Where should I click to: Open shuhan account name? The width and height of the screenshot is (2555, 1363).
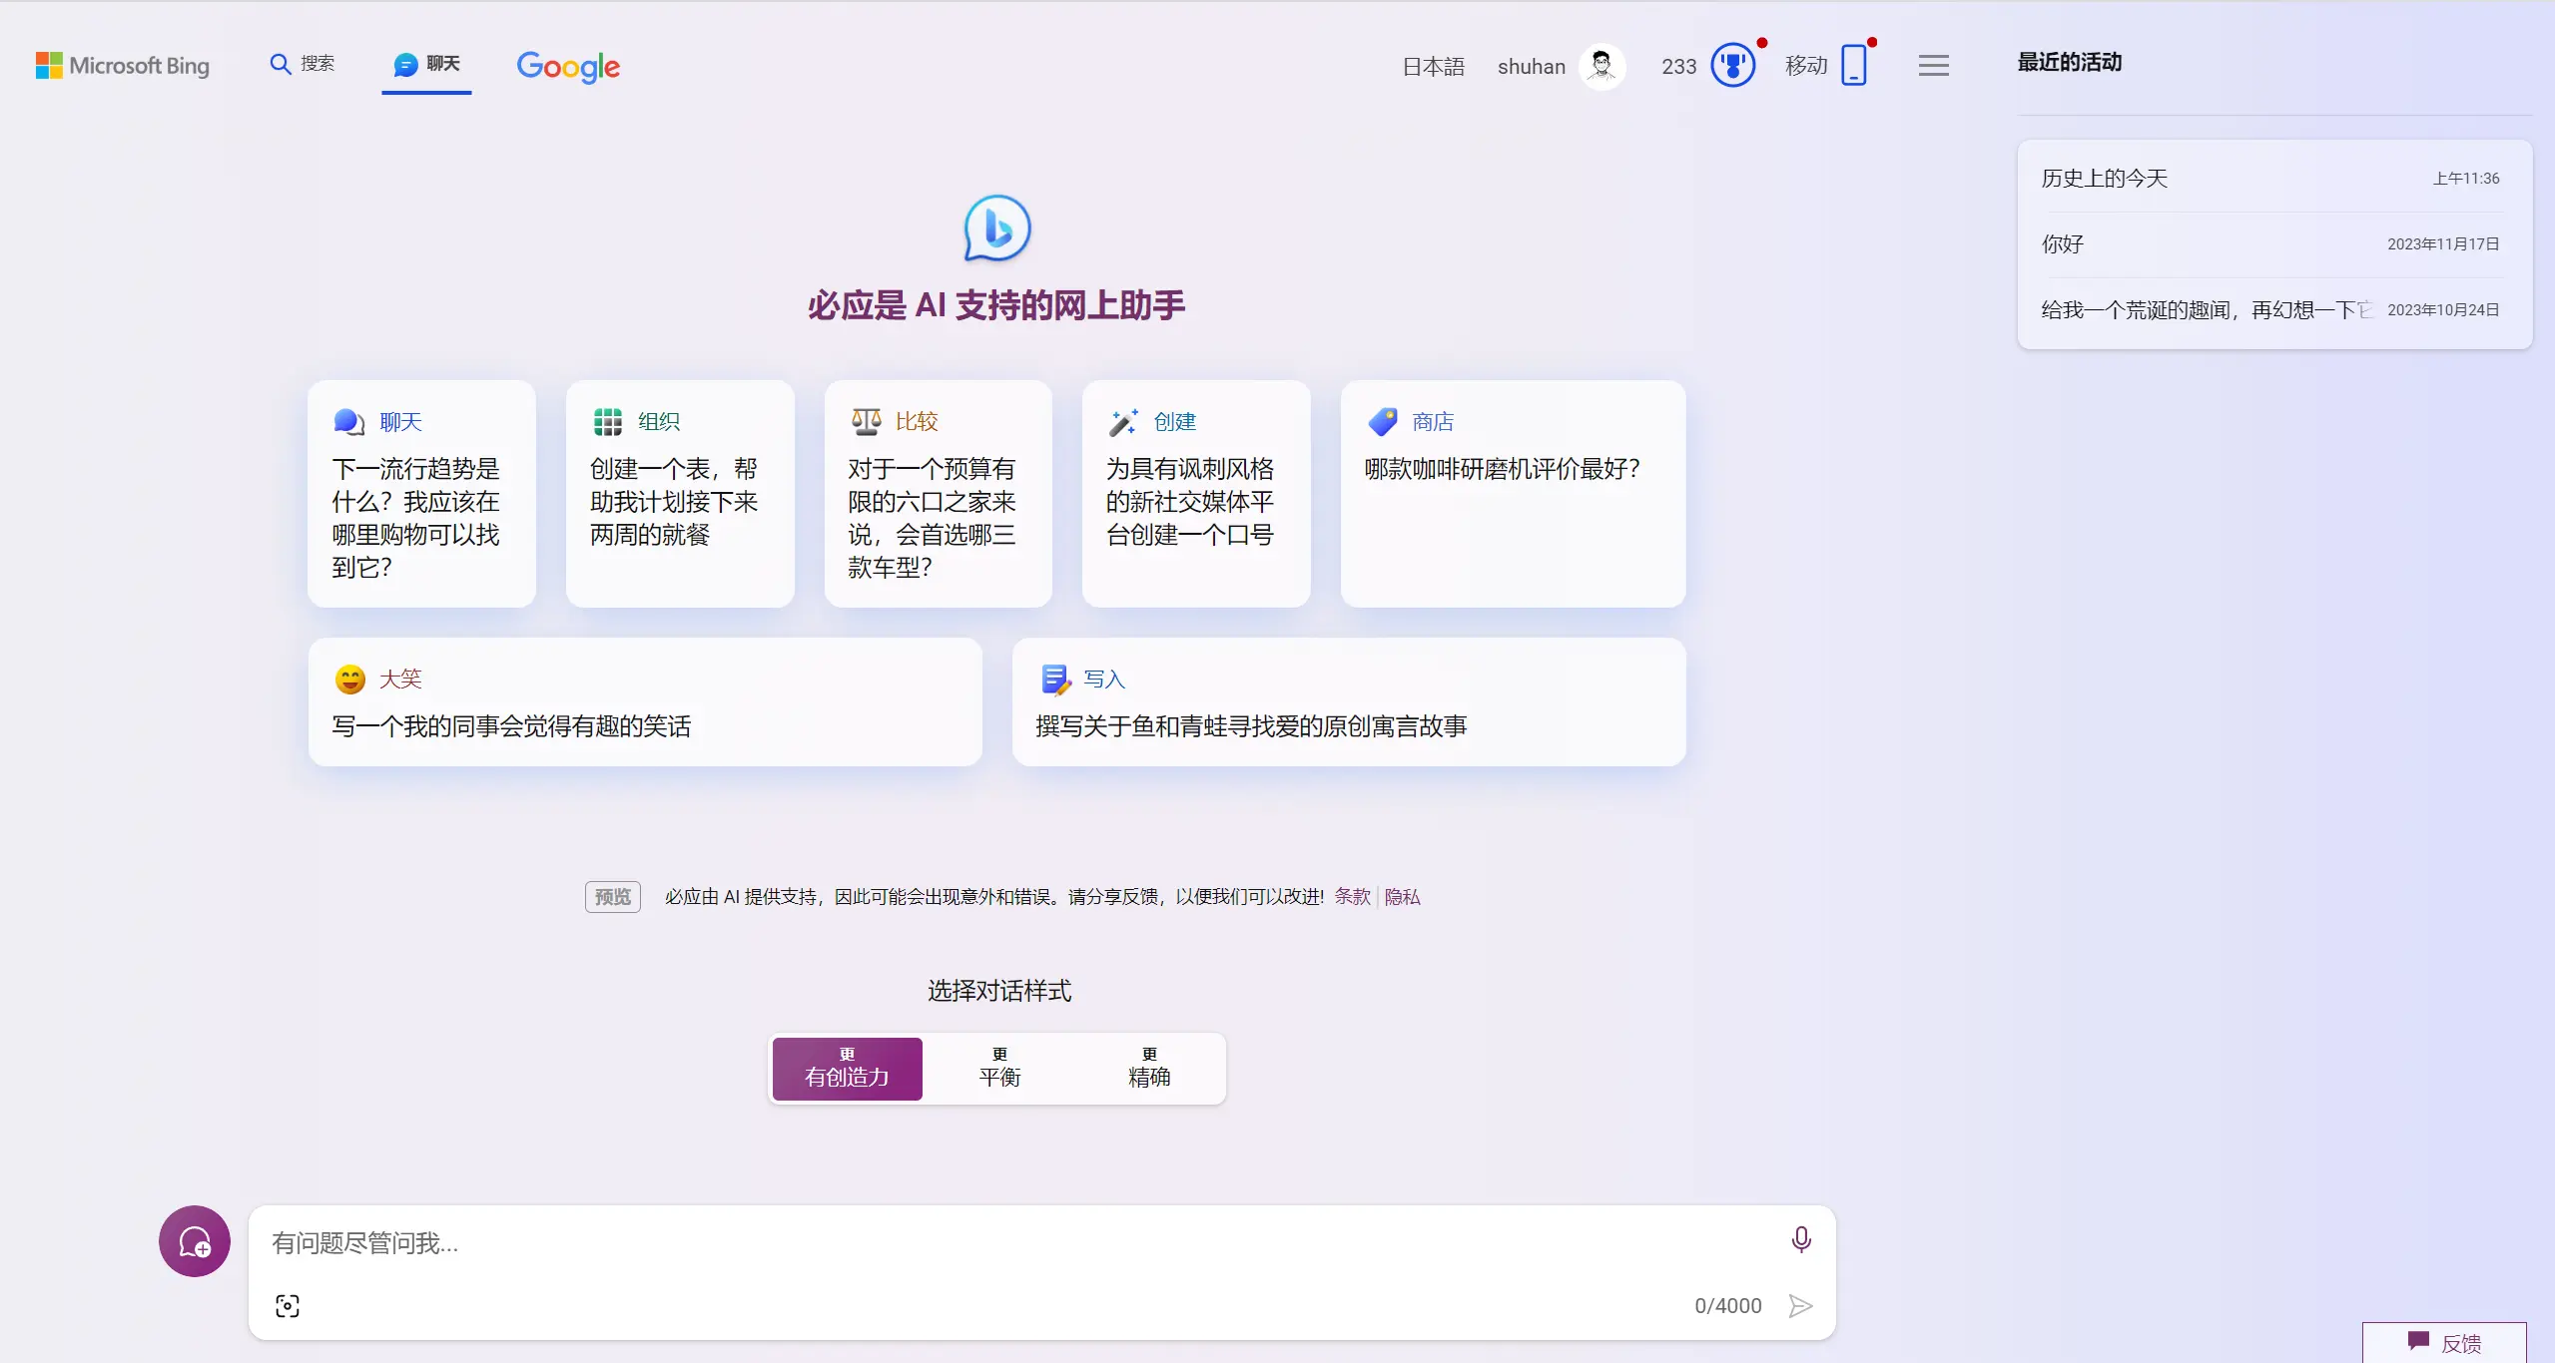1531,67
